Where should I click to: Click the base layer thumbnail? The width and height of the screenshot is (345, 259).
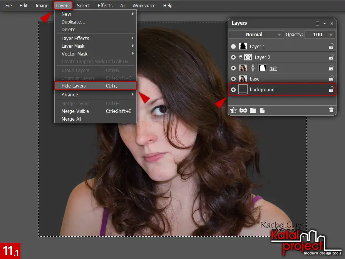click(242, 79)
